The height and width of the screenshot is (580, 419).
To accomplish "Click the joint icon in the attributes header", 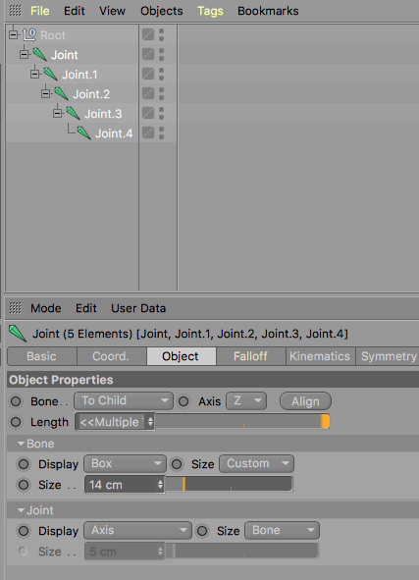I will click(18, 334).
